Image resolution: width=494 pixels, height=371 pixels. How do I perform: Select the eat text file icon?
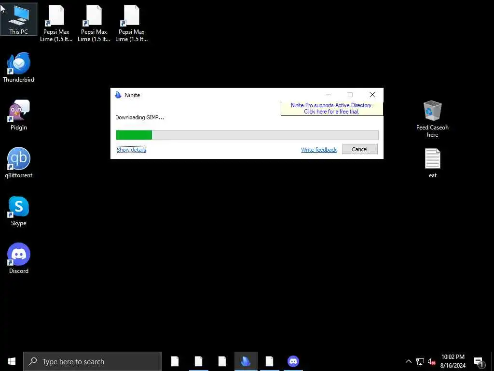pos(433,163)
